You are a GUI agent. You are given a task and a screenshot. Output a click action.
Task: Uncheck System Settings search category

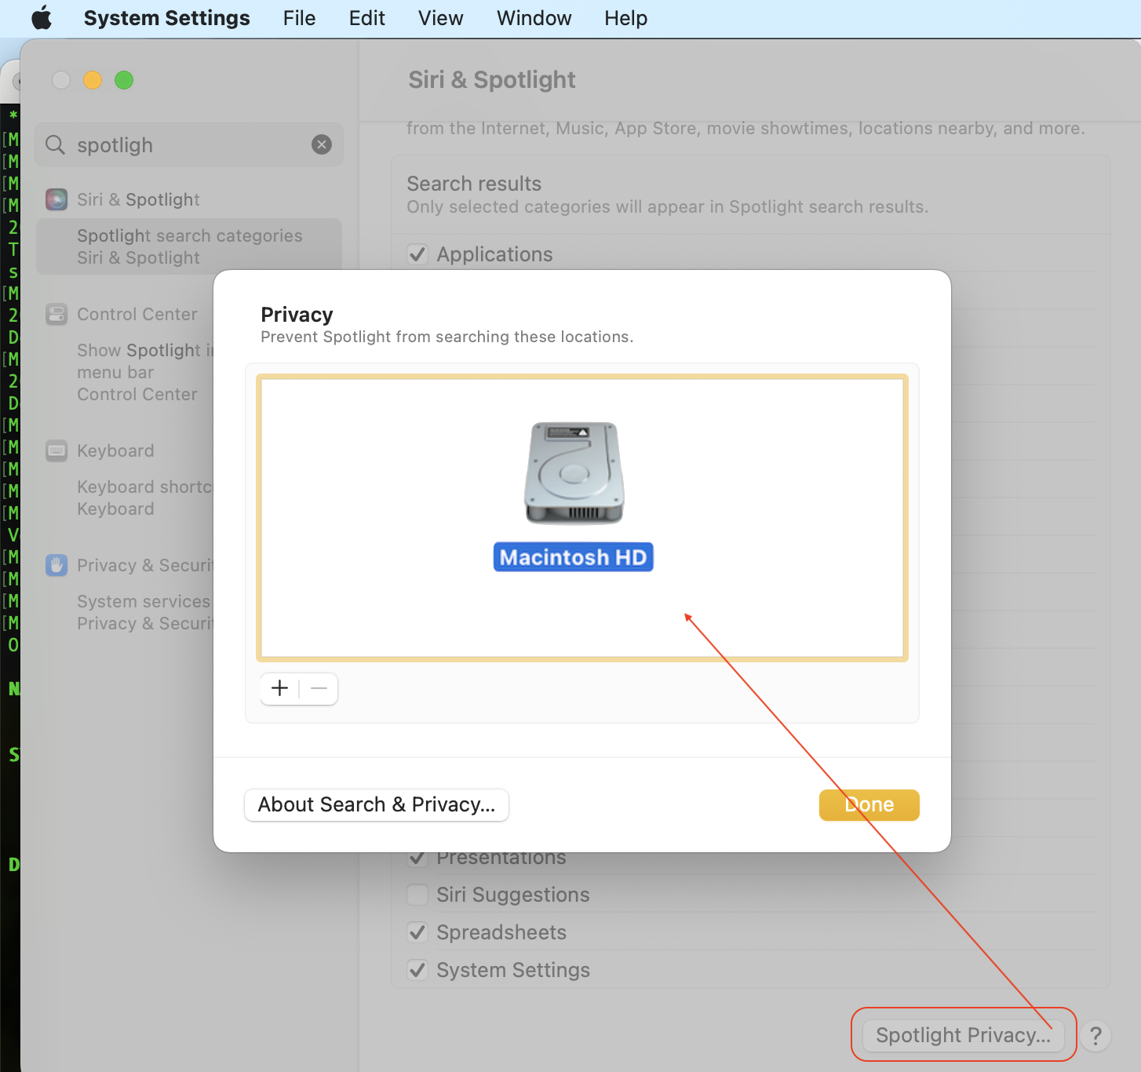coord(417,969)
